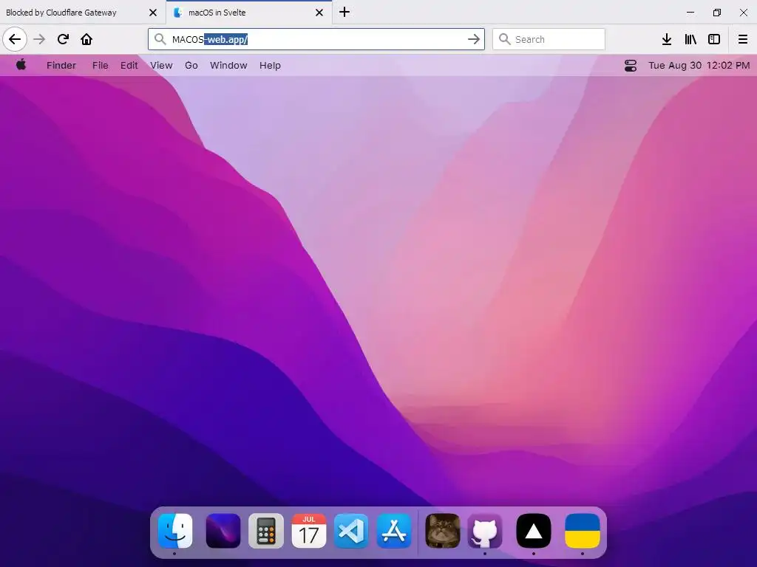Close the macOS in Svelte tab
757x567 pixels.
[x=319, y=13]
